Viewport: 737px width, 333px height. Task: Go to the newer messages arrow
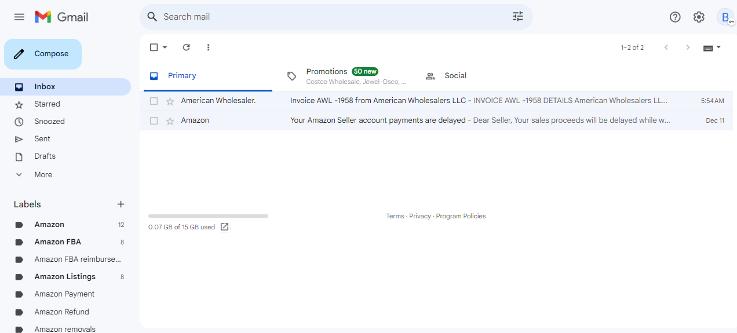pyautogui.click(x=666, y=47)
